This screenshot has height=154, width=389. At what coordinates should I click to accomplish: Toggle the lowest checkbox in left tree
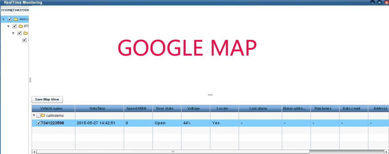24,40
